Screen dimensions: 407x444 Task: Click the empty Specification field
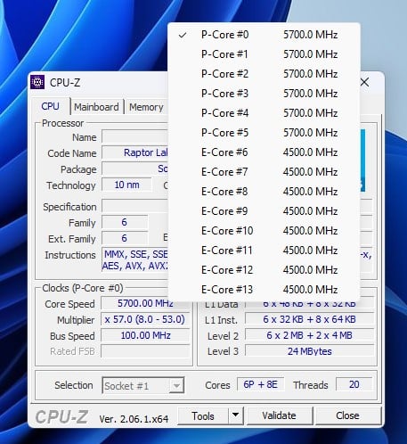coord(135,206)
